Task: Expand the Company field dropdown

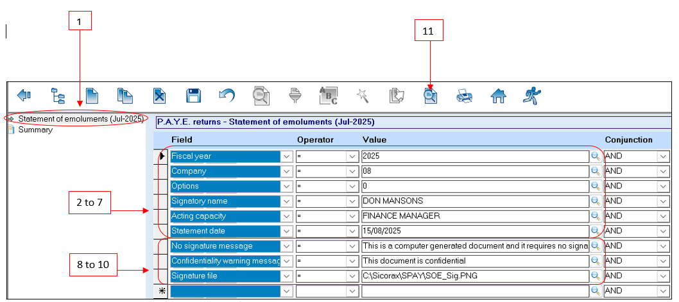Action: point(287,171)
